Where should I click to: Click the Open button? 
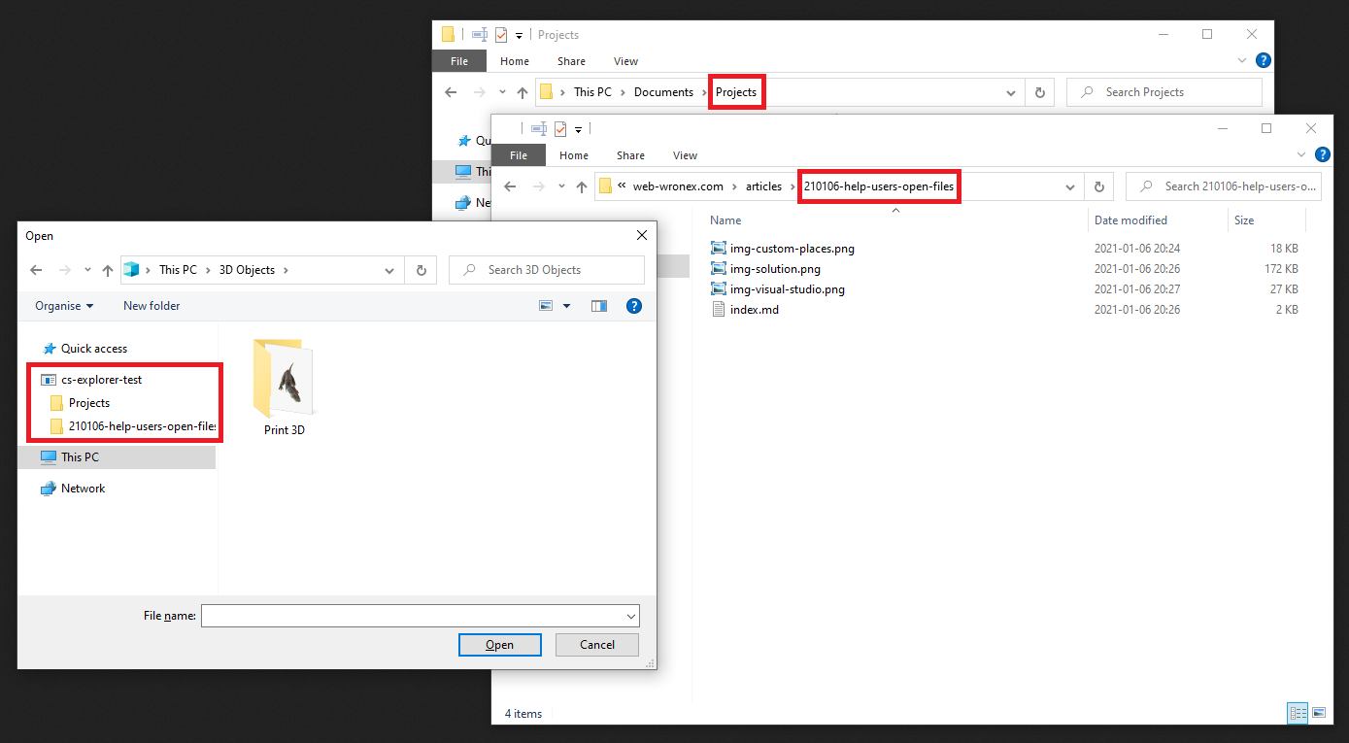click(499, 644)
